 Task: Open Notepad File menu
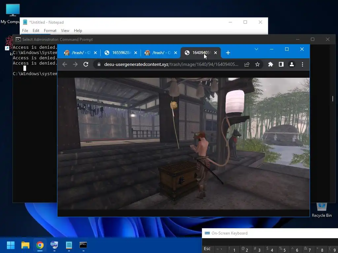(x=25, y=31)
